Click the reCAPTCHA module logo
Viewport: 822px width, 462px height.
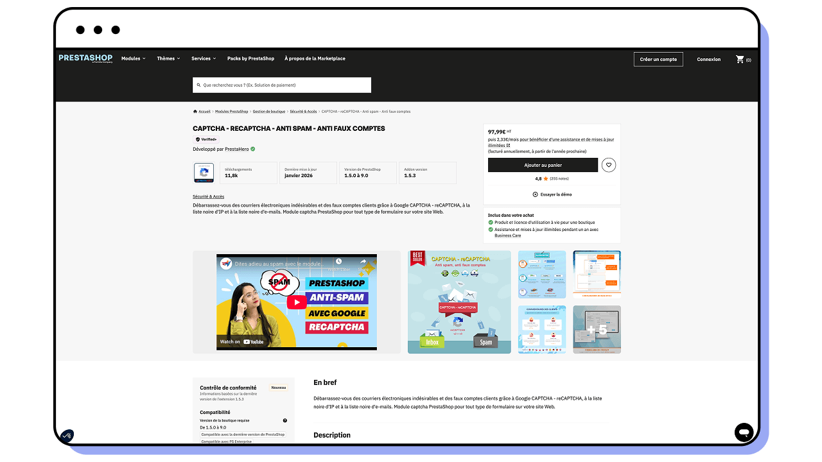point(204,173)
